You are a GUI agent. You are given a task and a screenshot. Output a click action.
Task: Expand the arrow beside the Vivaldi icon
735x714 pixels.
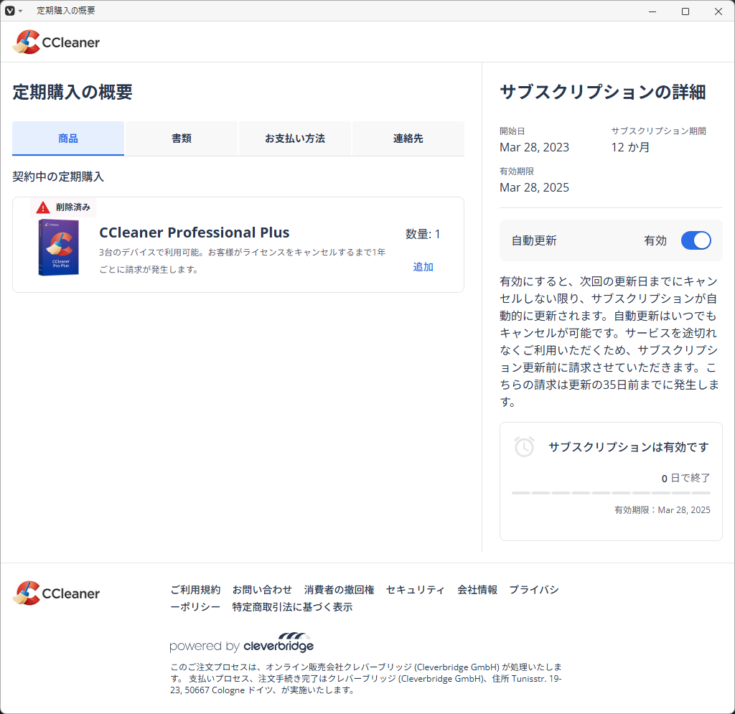click(x=20, y=11)
